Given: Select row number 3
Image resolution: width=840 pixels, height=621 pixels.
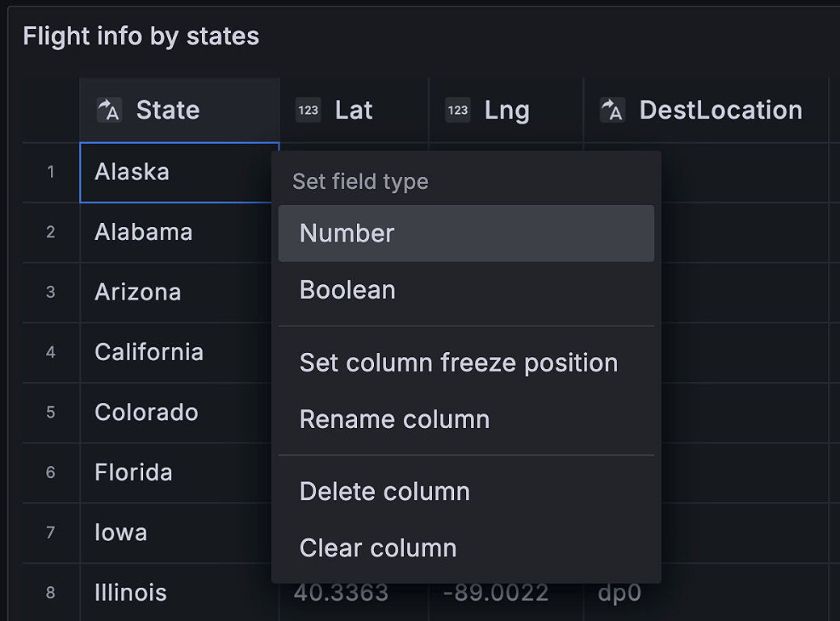Looking at the screenshot, I should point(51,292).
